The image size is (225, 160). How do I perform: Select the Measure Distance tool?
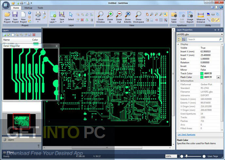click(x=201, y=17)
